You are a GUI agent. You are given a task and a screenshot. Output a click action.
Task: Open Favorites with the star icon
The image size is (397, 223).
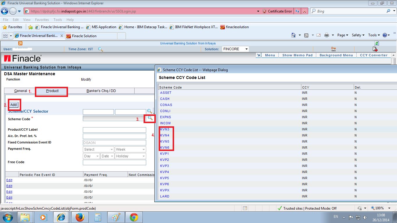click(x=5, y=27)
